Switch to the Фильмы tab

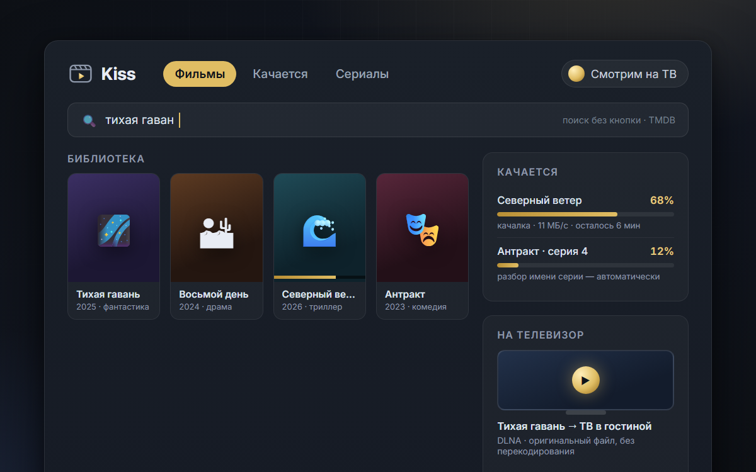tap(200, 74)
